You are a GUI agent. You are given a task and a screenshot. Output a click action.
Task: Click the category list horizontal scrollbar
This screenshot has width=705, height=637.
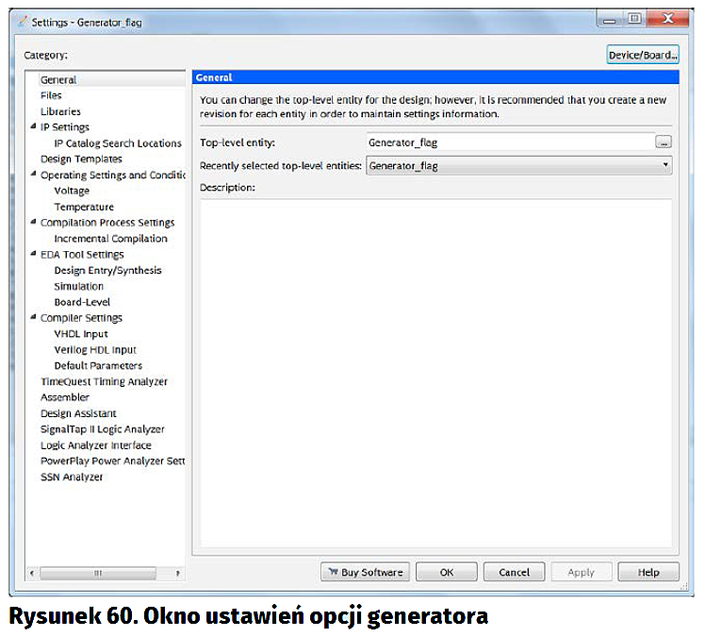[97, 573]
